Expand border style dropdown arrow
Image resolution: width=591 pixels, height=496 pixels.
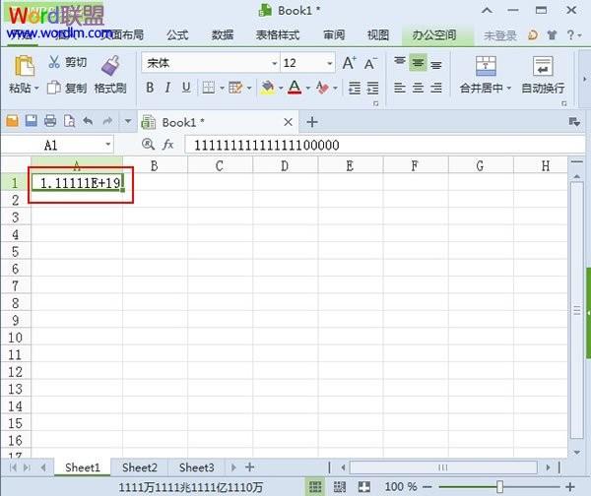tap(222, 89)
